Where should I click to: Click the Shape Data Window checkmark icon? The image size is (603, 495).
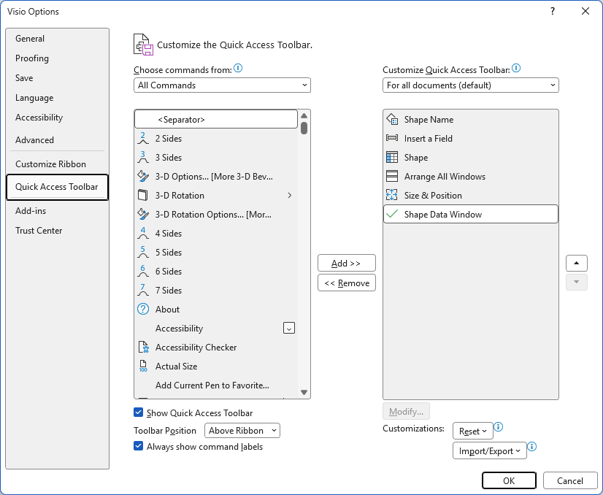coord(392,214)
